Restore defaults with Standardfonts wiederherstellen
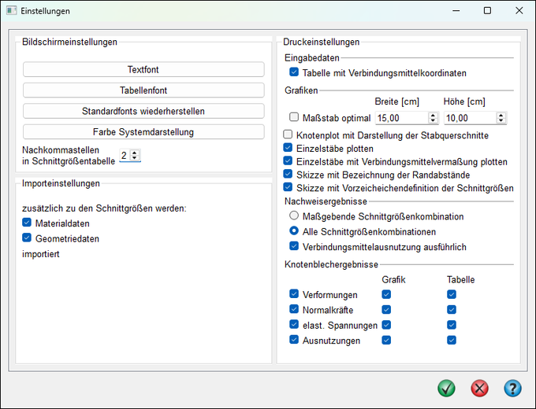 [143, 111]
